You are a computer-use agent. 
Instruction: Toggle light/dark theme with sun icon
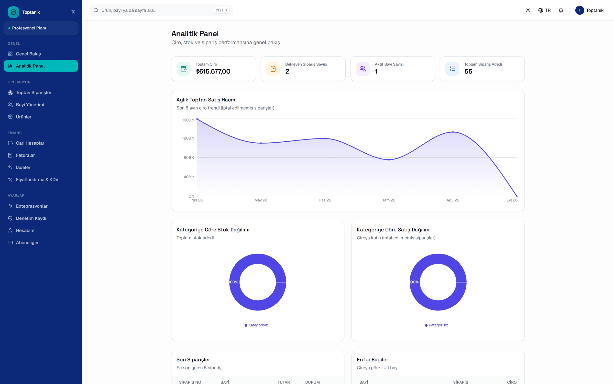click(x=528, y=10)
